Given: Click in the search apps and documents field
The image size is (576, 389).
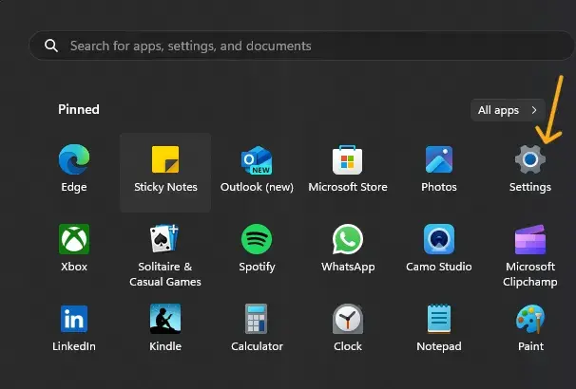Looking at the screenshot, I should click(x=301, y=46).
